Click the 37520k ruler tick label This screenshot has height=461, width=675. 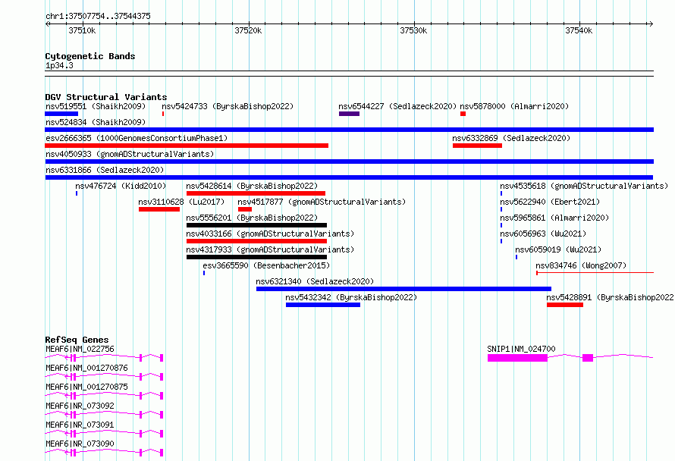click(248, 31)
